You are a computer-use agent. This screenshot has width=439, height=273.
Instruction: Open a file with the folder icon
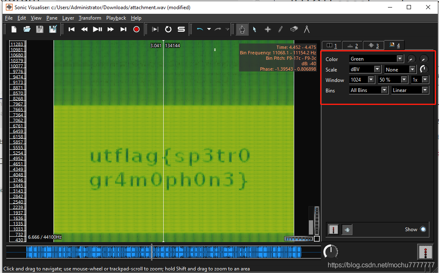[27, 29]
